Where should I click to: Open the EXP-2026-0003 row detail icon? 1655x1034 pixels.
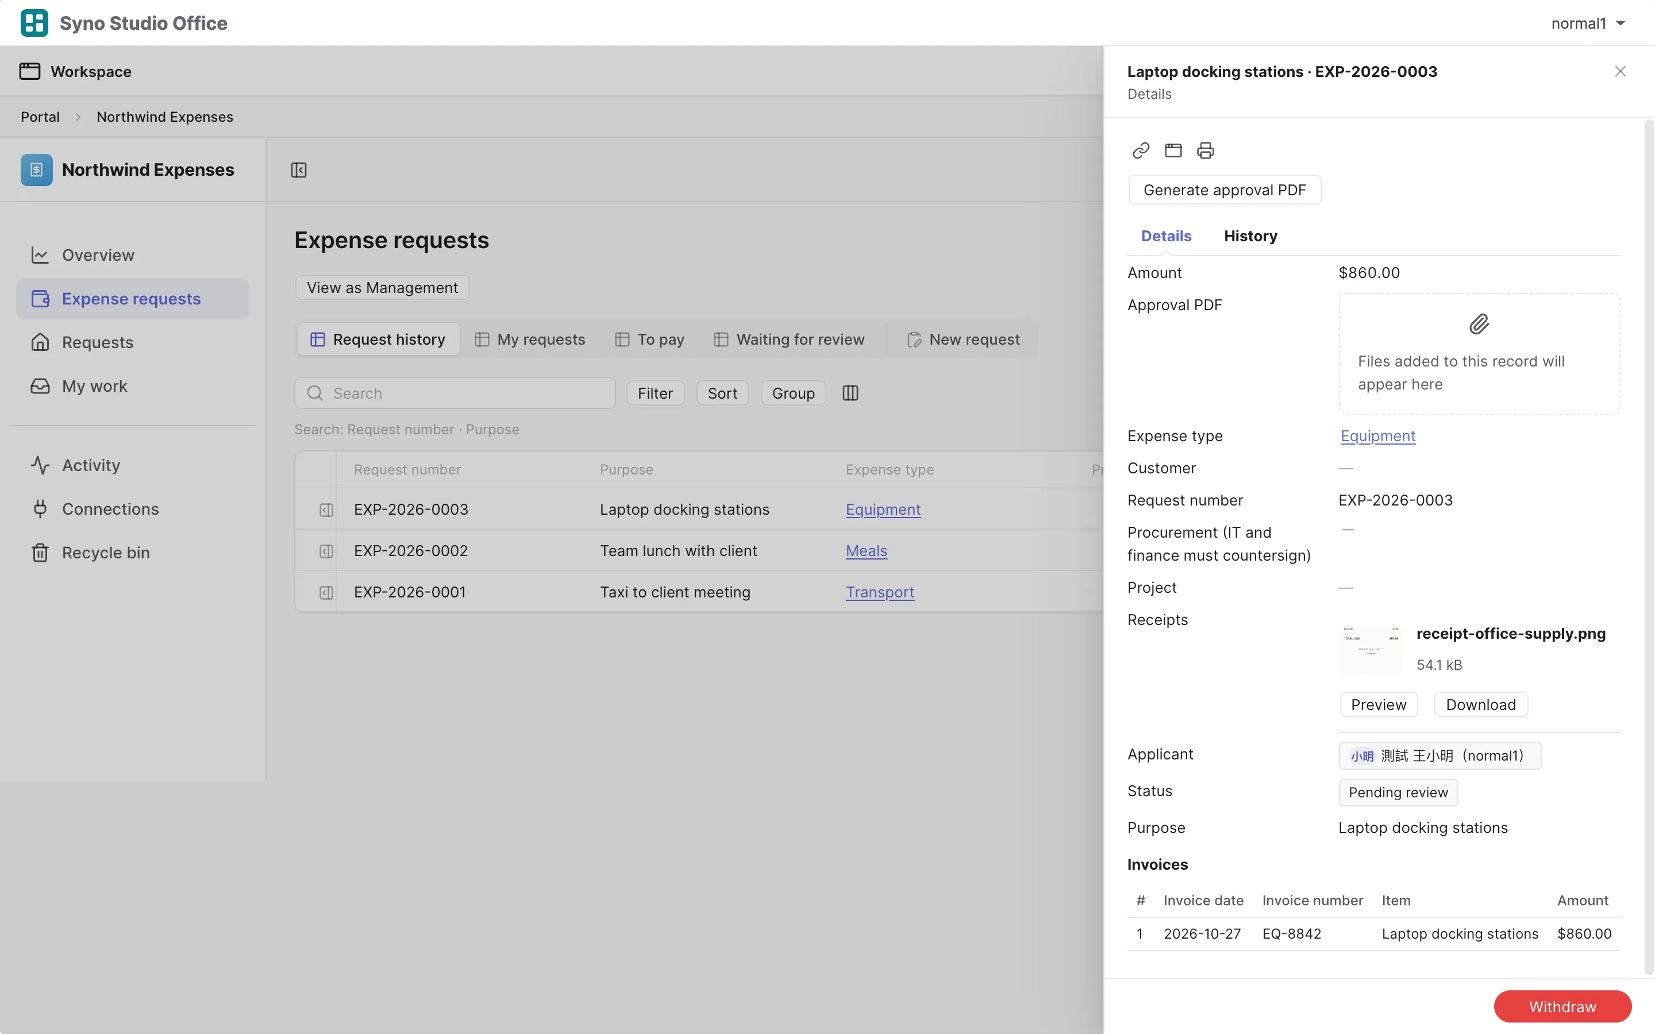[x=326, y=510]
